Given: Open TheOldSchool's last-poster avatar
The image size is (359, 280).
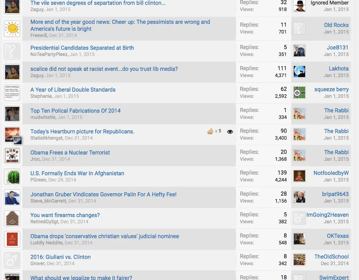Looking at the screenshot, I should pos(300,260).
